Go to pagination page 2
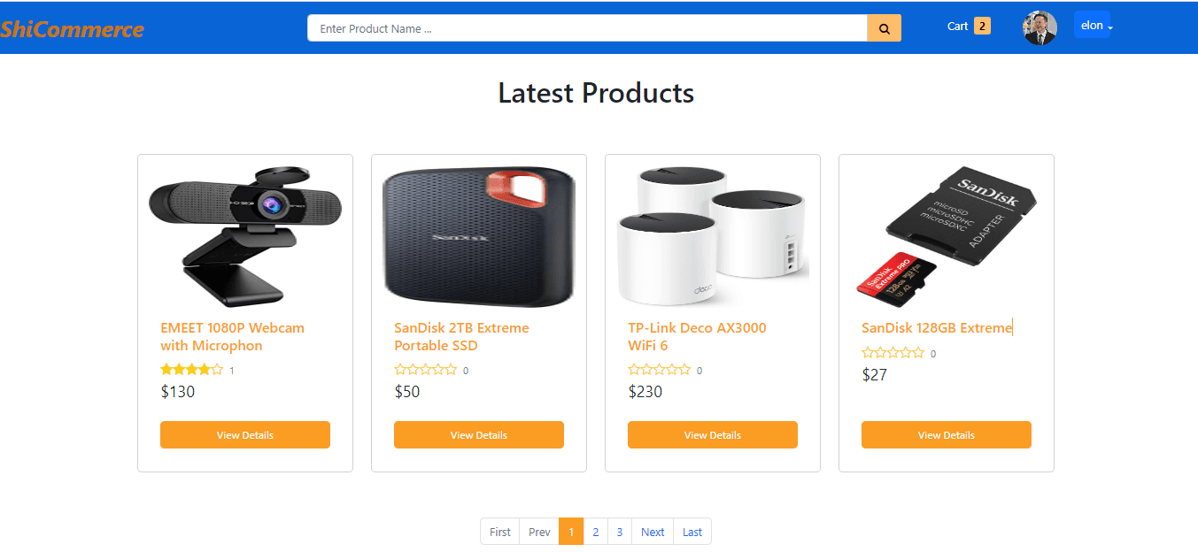 tap(596, 532)
